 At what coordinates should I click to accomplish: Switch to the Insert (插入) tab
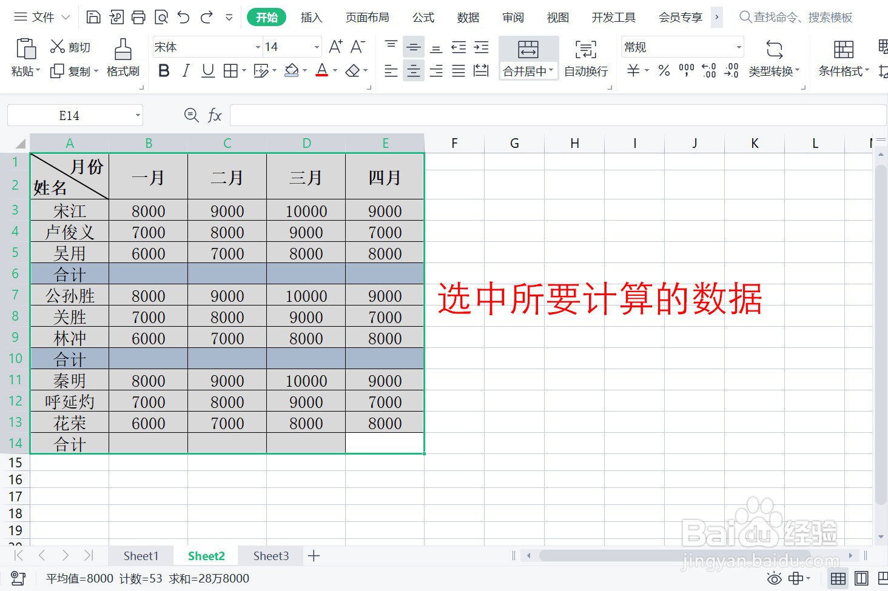click(311, 18)
